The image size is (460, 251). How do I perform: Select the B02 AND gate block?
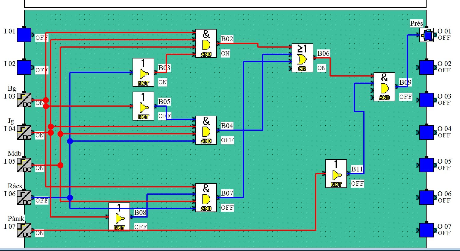(x=206, y=43)
